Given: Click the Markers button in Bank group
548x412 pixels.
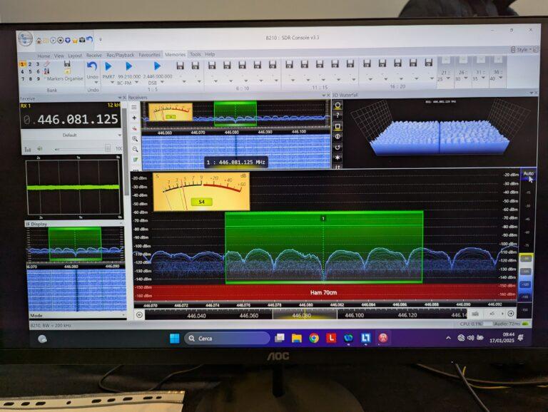Looking at the screenshot, I should coord(55,79).
